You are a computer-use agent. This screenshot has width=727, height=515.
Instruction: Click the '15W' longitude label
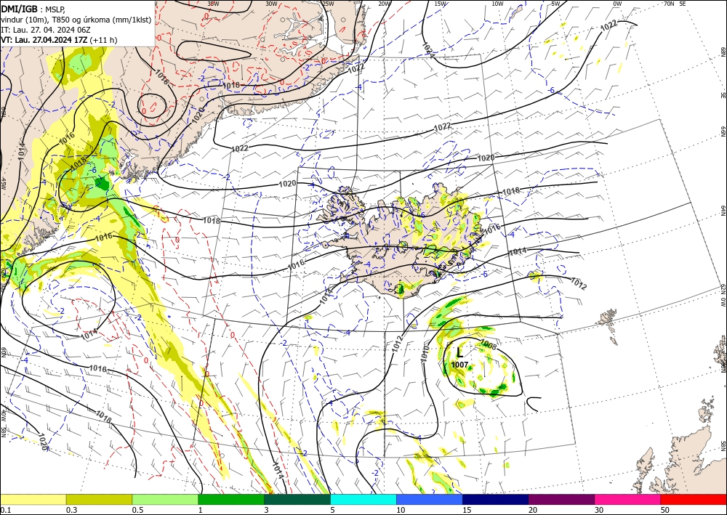[x=441, y=3]
